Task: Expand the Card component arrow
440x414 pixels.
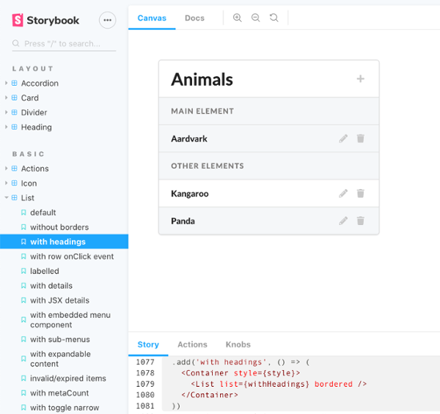Action: pyautogui.click(x=6, y=97)
